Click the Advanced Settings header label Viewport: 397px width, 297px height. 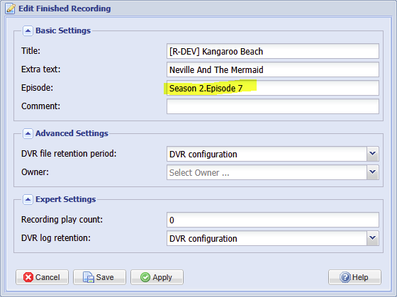tap(72, 133)
